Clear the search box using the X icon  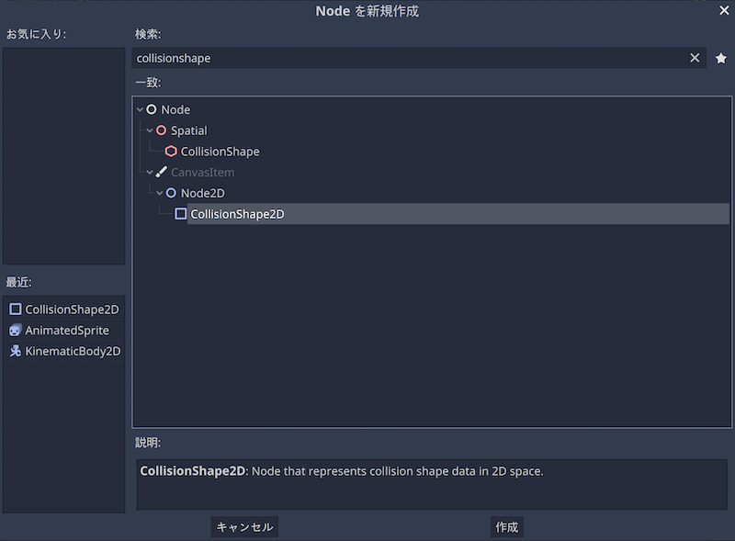click(695, 58)
